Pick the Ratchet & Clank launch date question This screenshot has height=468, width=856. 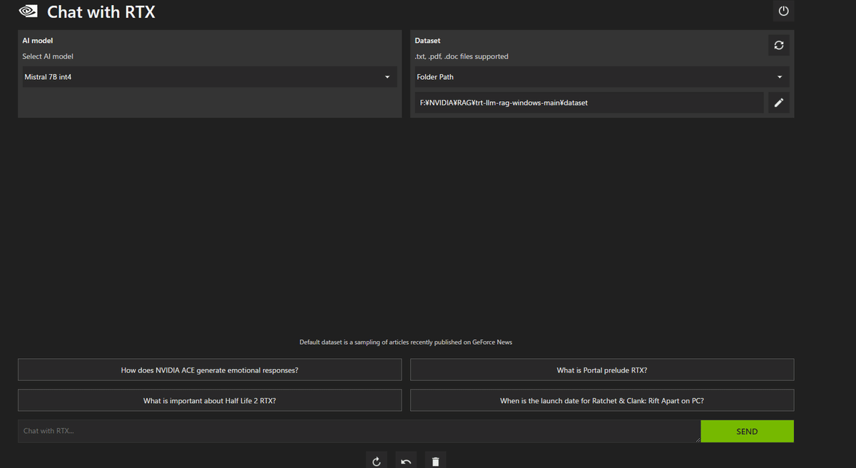602,400
